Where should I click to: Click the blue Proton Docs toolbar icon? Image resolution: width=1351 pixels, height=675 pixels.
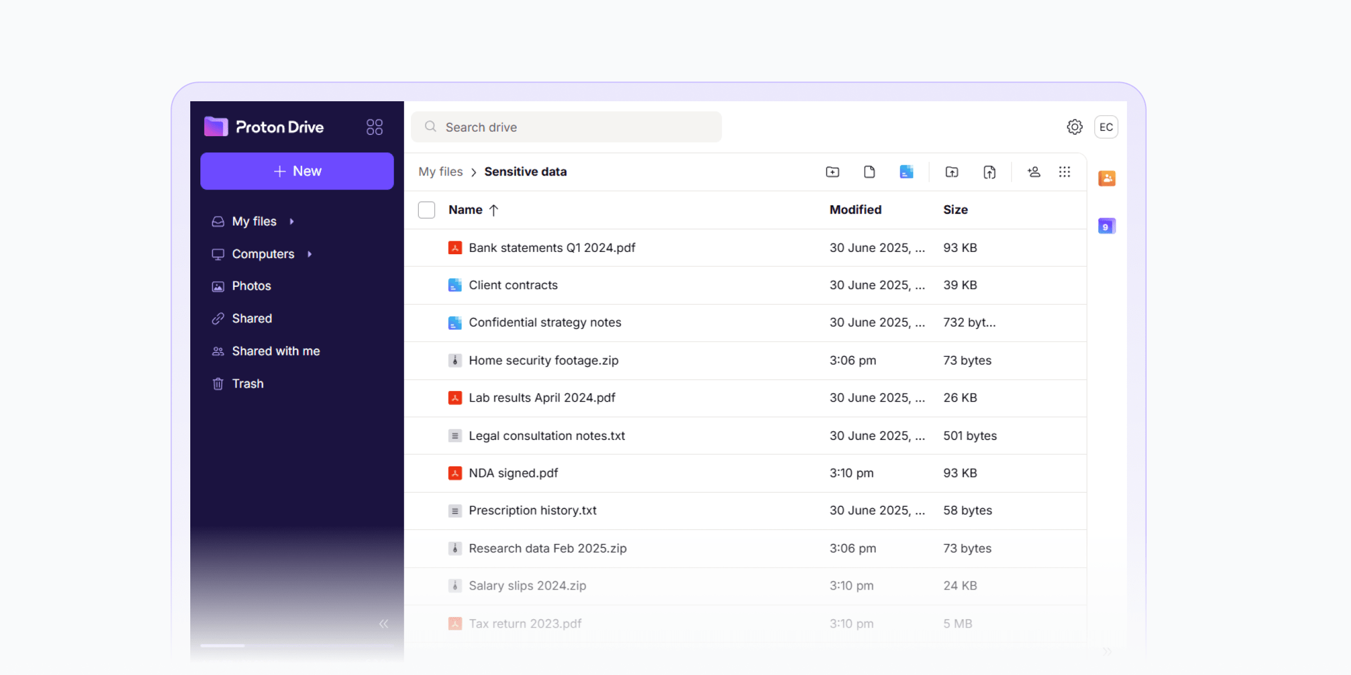coord(906,172)
